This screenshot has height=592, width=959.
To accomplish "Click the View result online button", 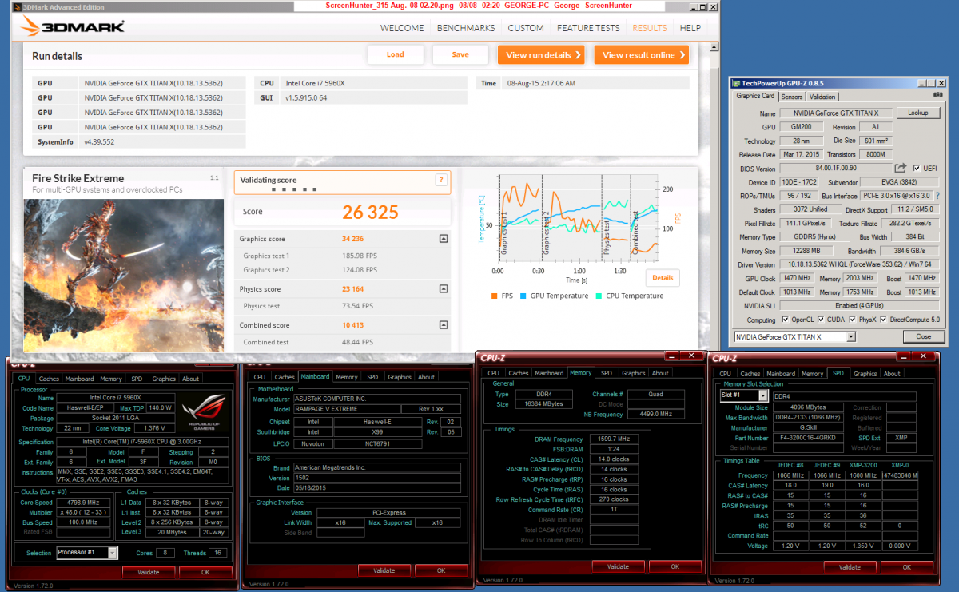I will coord(641,55).
